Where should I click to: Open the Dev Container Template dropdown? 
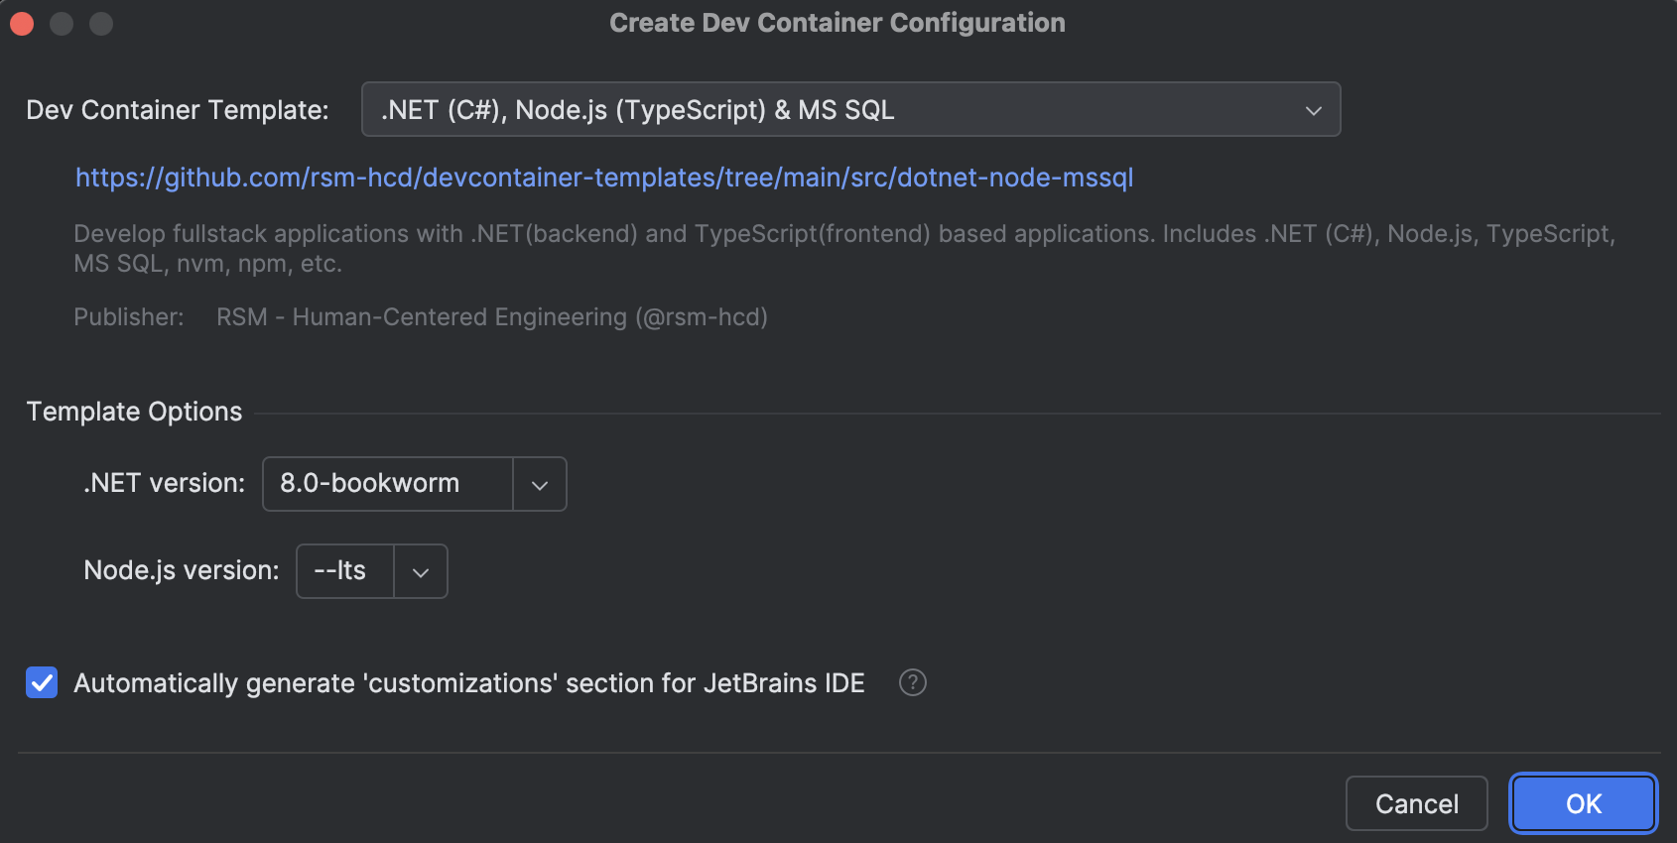coord(834,109)
